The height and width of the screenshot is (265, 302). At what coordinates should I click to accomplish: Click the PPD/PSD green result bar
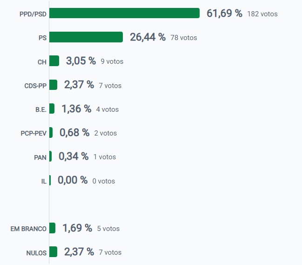124,13
